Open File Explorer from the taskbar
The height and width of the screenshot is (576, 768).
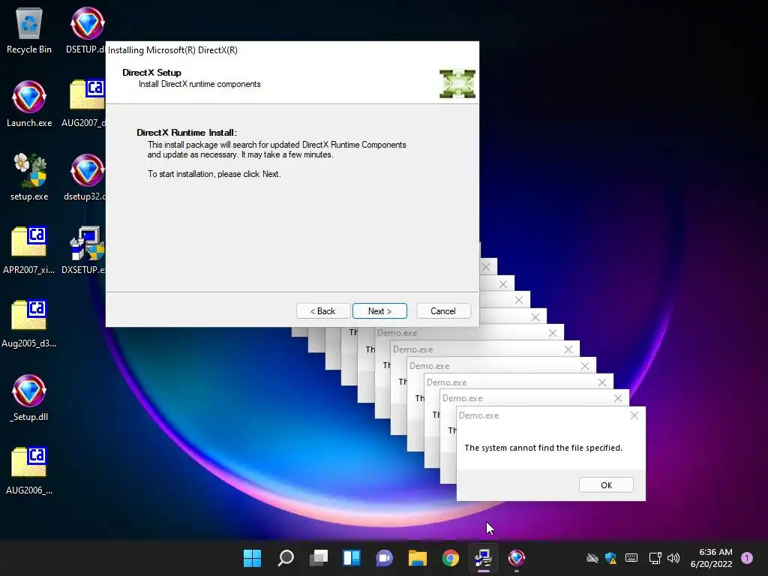click(418, 558)
